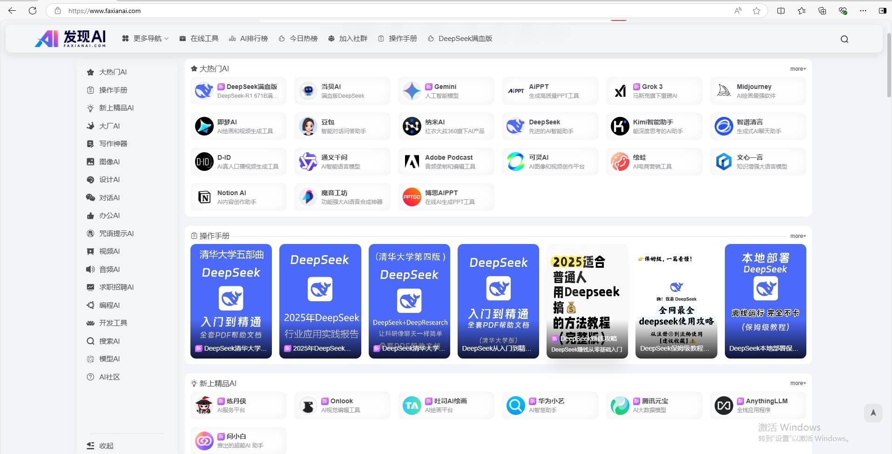Image resolution: width=892 pixels, height=454 pixels.
Task: Select 大热门AI in the sidebar
Action: [x=107, y=72]
